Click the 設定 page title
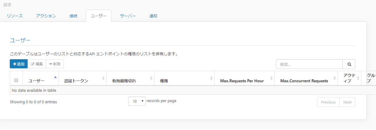 click(x=8, y=5)
